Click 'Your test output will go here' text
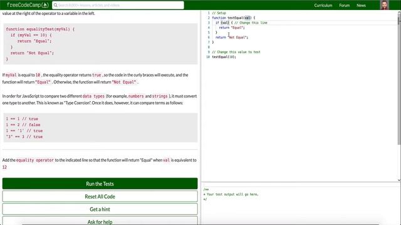 click(232, 194)
